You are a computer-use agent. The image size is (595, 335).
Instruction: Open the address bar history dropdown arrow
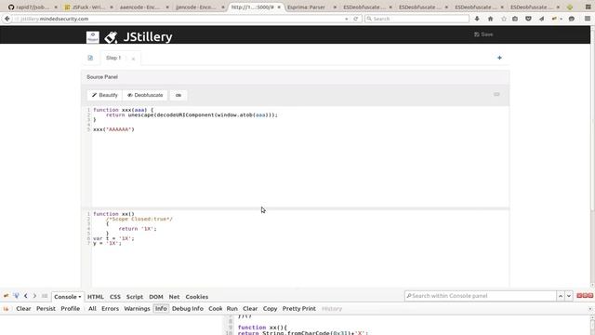(x=347, y=19)
